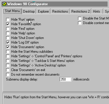Viewport: 109px width, 104px height.
Task: Click the Windows 98 Configurator gear icon
Action: [4, 4]
